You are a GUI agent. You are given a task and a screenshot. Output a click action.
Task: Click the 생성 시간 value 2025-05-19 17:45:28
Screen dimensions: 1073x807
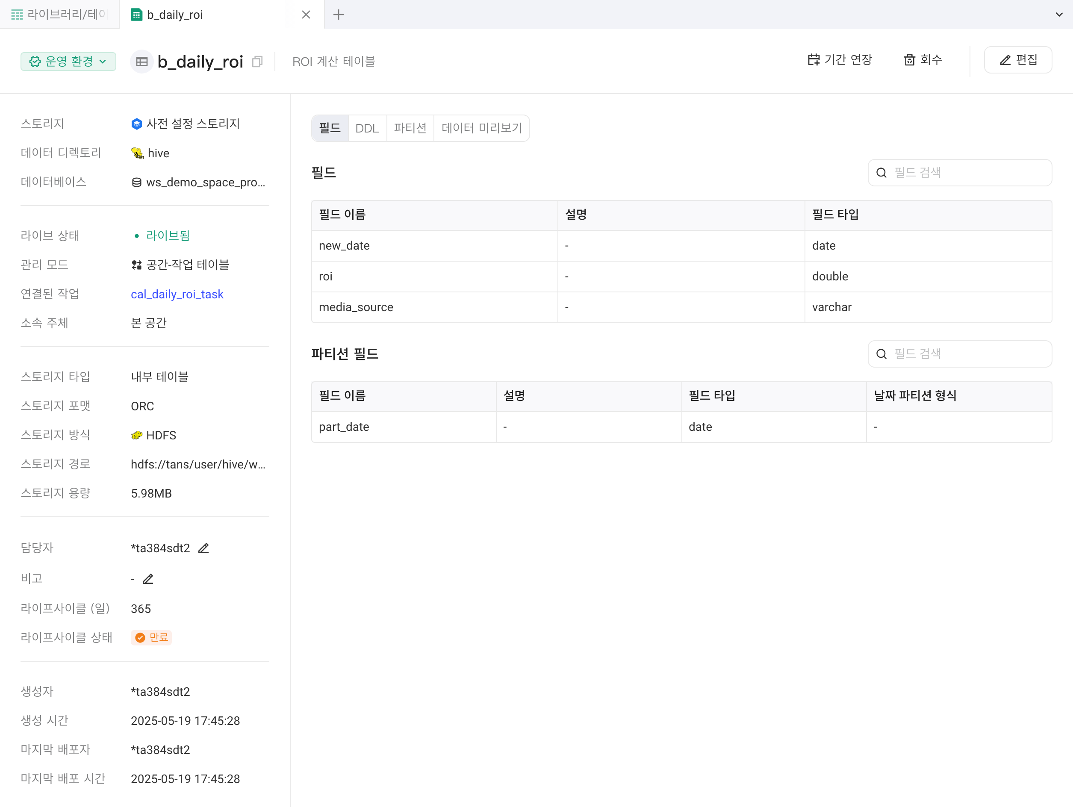[185, 721]
